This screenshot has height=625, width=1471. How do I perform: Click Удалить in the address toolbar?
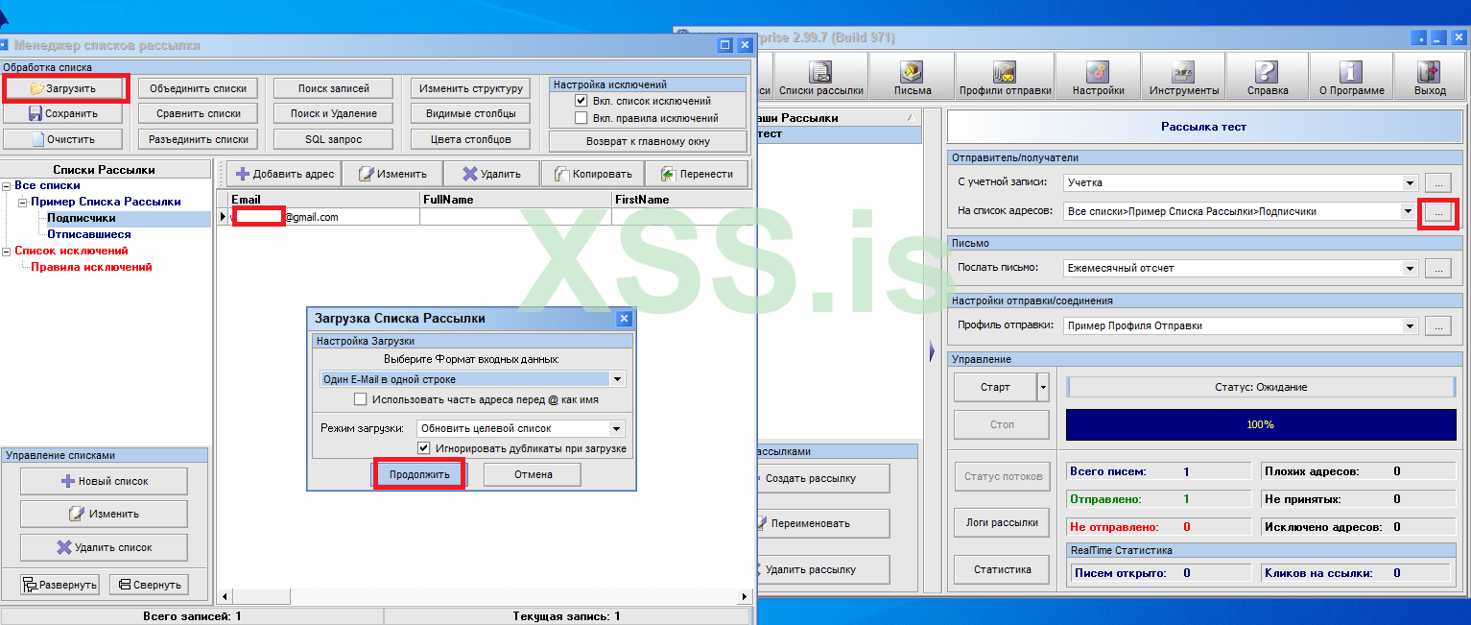click(491, 174)
